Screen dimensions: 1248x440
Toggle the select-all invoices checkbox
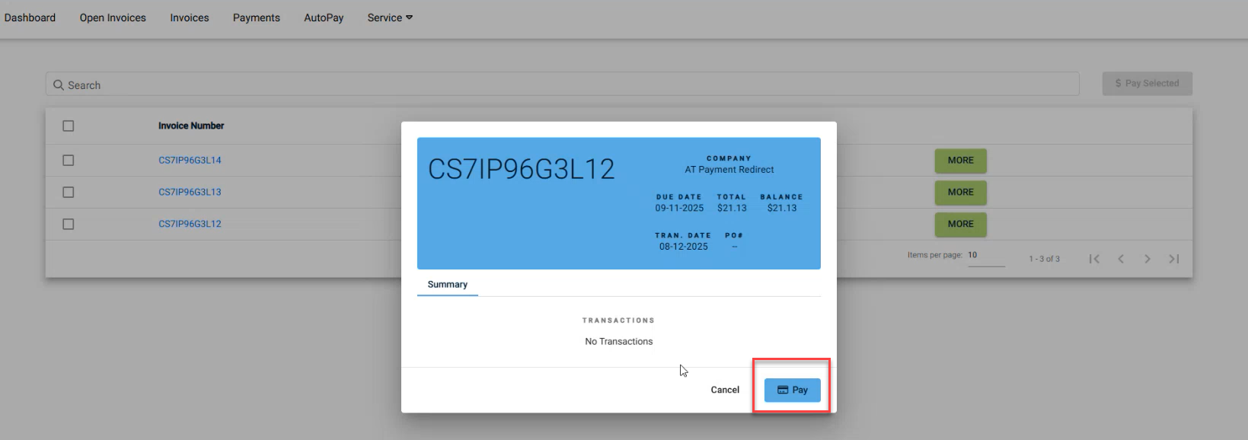click(69, 126)
